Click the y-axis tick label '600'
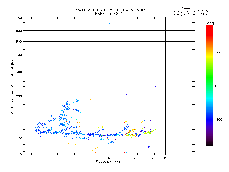This screenshot has height=172, width=229. pyautogui.click(x=19, y=31)
